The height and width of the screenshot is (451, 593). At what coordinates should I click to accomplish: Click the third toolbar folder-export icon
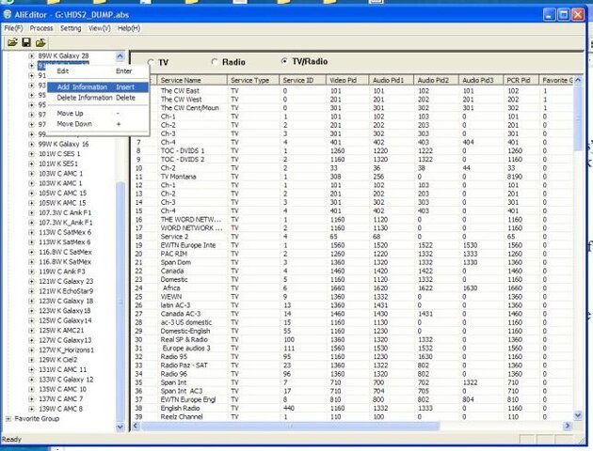coord(40,42)
